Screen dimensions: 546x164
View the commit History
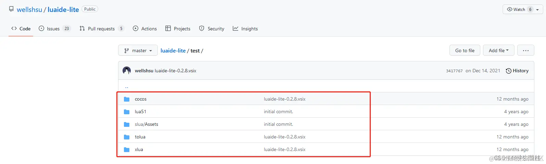tap(517, 71)
